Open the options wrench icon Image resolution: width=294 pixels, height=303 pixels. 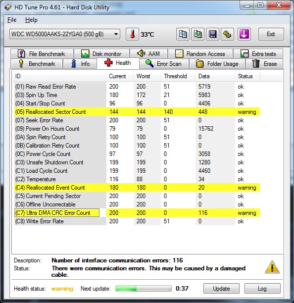pos(227,34)
